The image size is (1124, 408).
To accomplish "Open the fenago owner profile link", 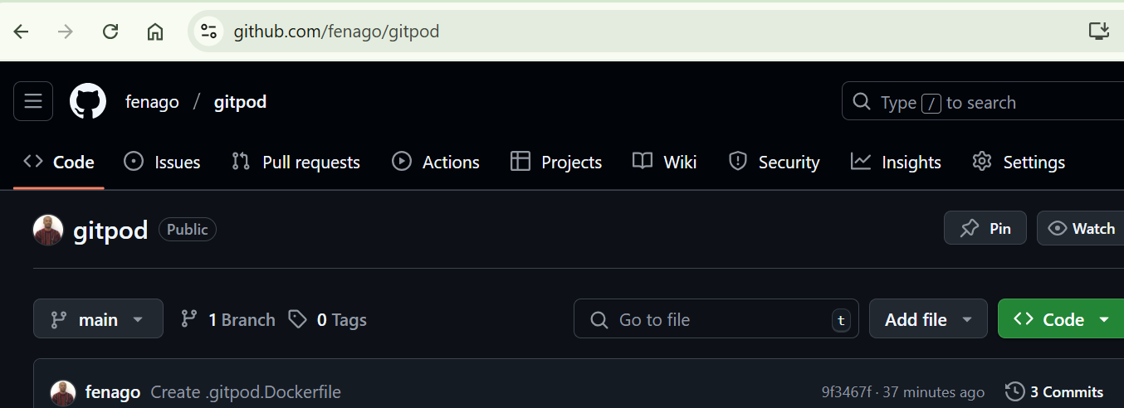I will tap(152, 102).
